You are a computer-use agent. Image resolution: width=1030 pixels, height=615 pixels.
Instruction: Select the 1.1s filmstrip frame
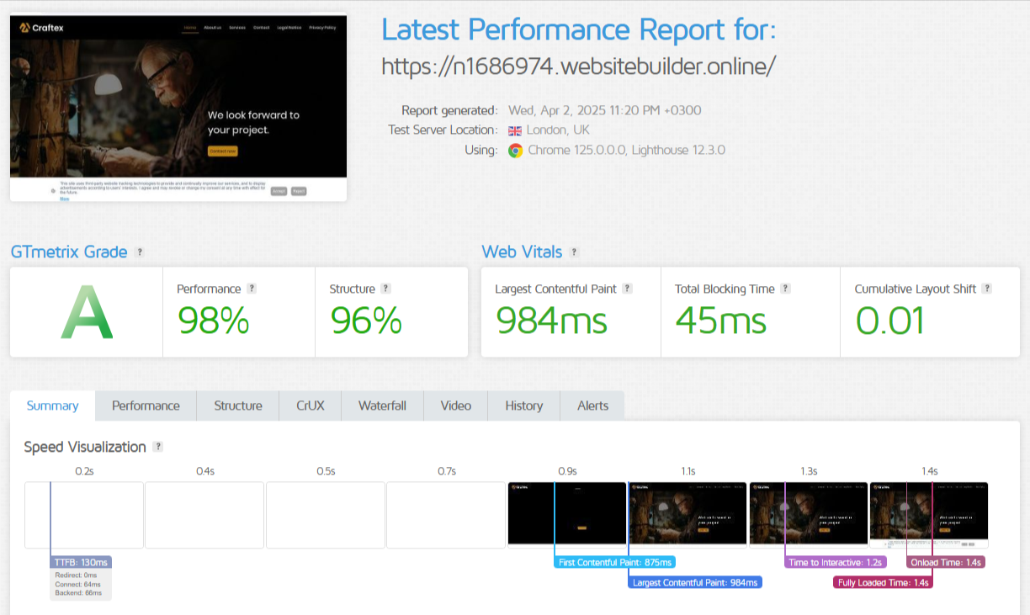pos(688,515)
